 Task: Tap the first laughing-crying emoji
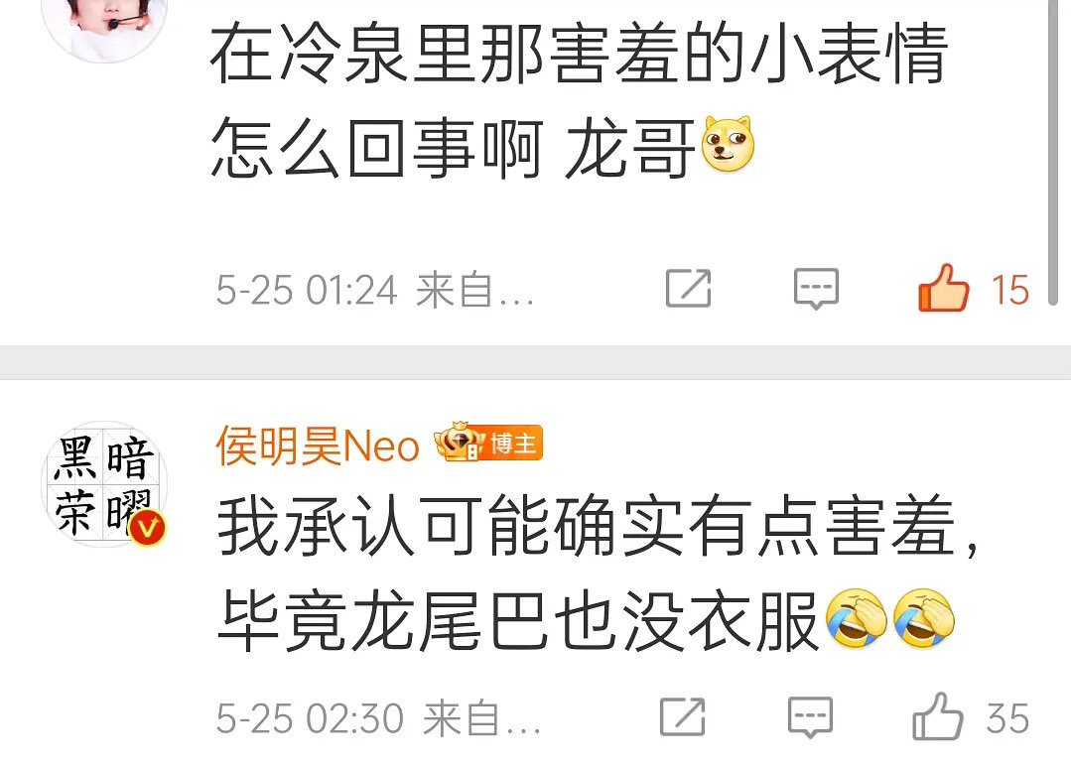tap(856, 617)
